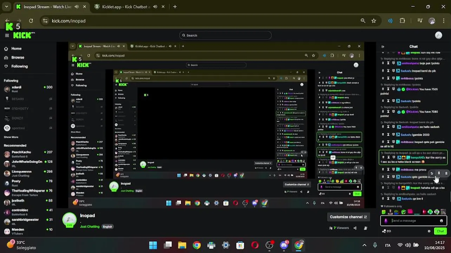Click the 7 Viewers count
Viewport: 451px width, 253px height.
coord(339,228)
